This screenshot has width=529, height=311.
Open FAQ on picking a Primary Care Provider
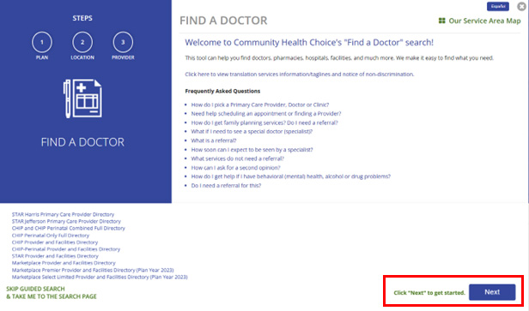coord(260,105)
